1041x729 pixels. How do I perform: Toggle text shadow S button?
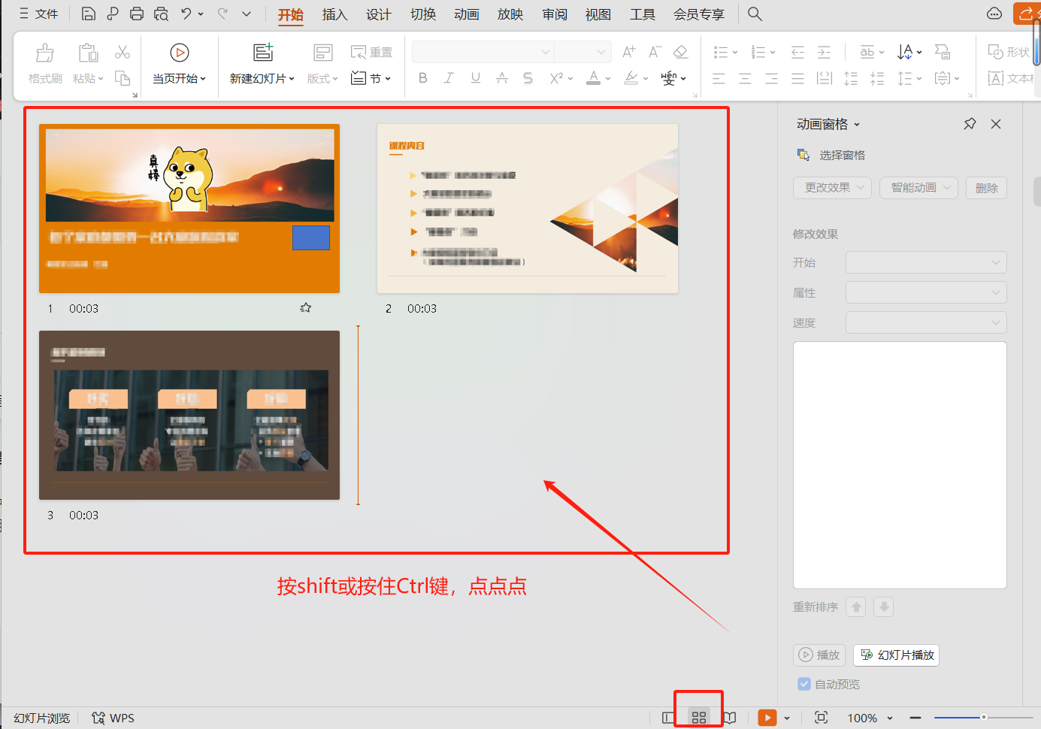coord(528,78)
